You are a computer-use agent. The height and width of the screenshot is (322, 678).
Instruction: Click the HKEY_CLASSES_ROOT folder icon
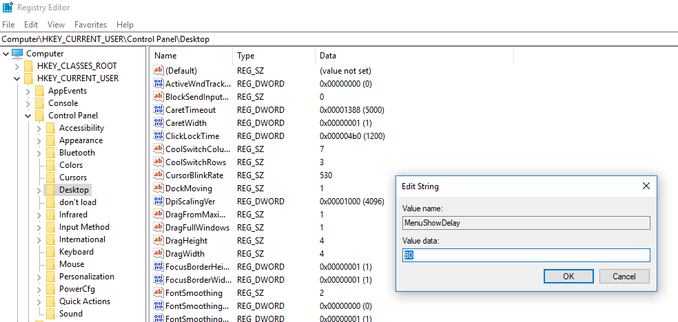28,66
